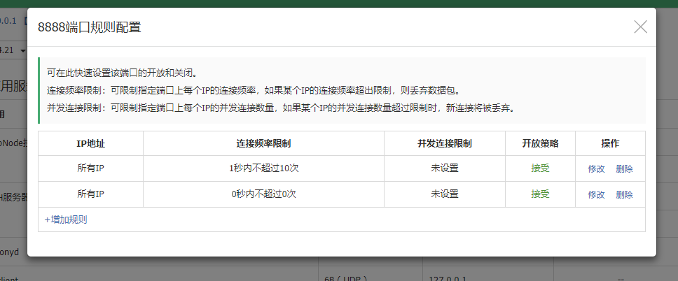Viewport: 678px width, 281px height.
Task: Close the 8888端口规则配置 dialog
Action: (640, 27)
